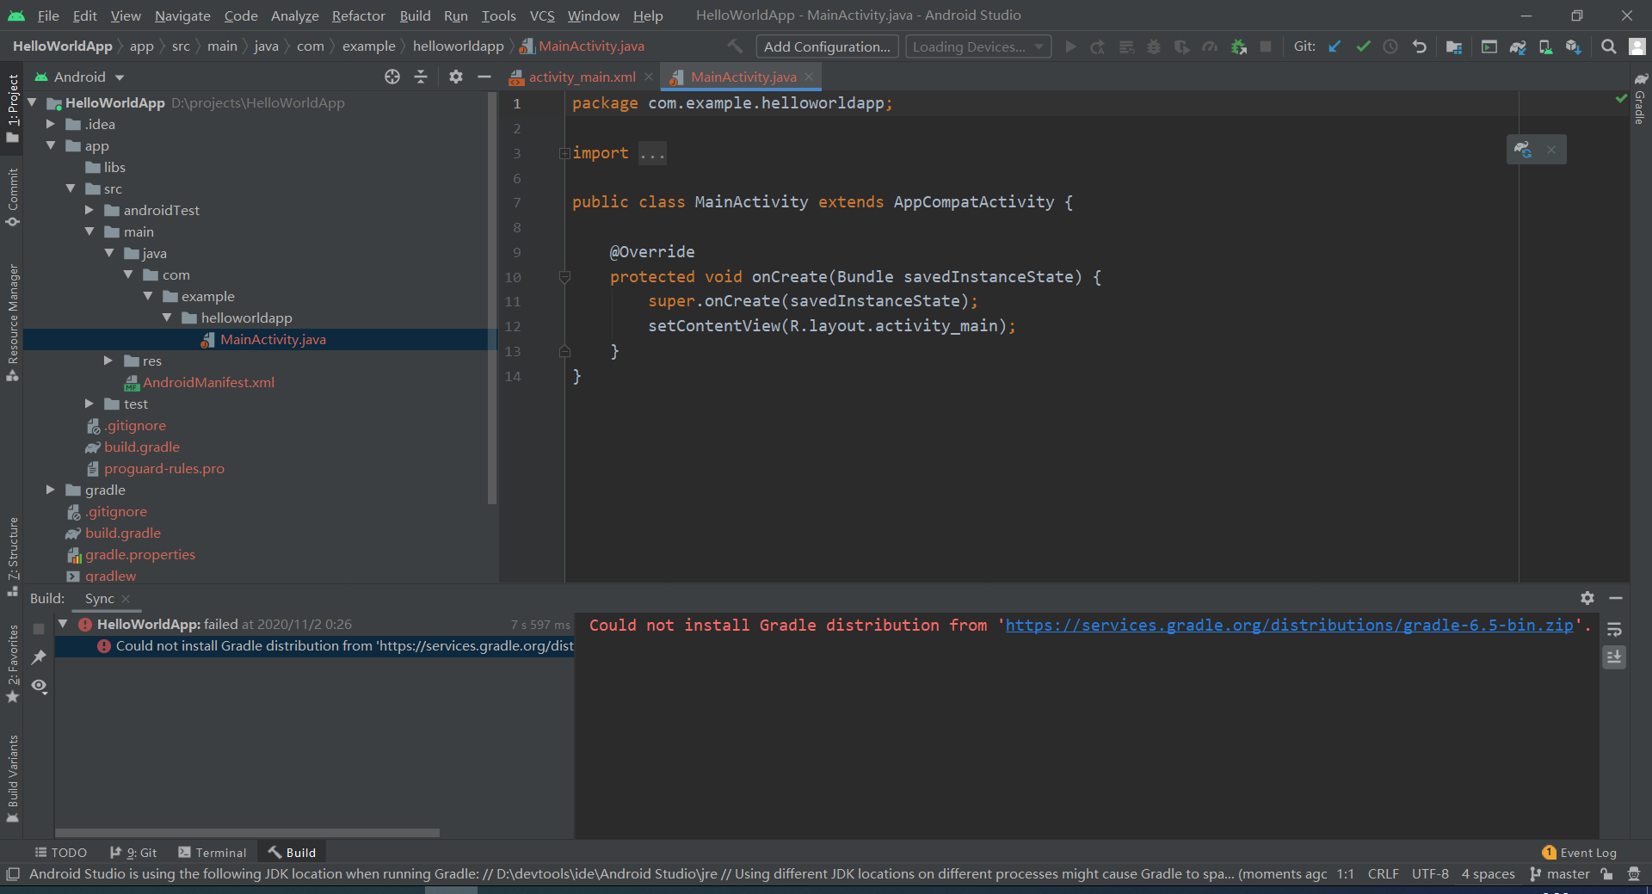
Task: Expand the res folder
Action: (108, 361)
